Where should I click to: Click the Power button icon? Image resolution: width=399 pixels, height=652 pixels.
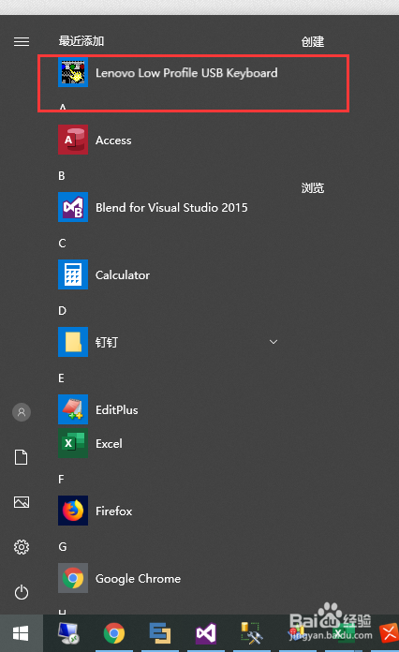(22, 592)
